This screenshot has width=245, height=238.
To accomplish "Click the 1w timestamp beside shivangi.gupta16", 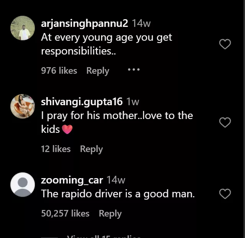I will [133, 102].
